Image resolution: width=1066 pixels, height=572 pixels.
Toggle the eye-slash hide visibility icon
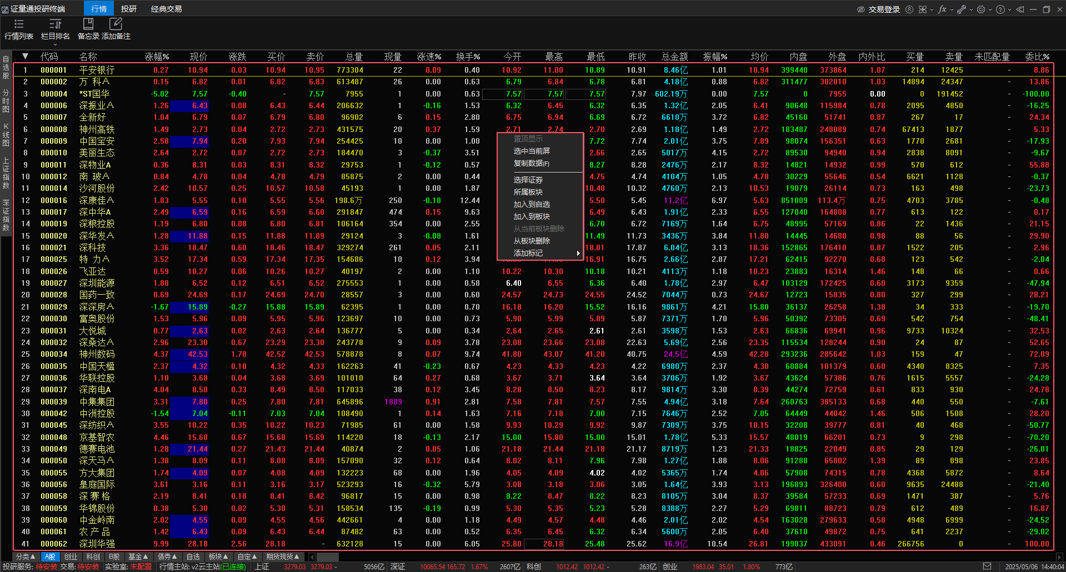861,9
